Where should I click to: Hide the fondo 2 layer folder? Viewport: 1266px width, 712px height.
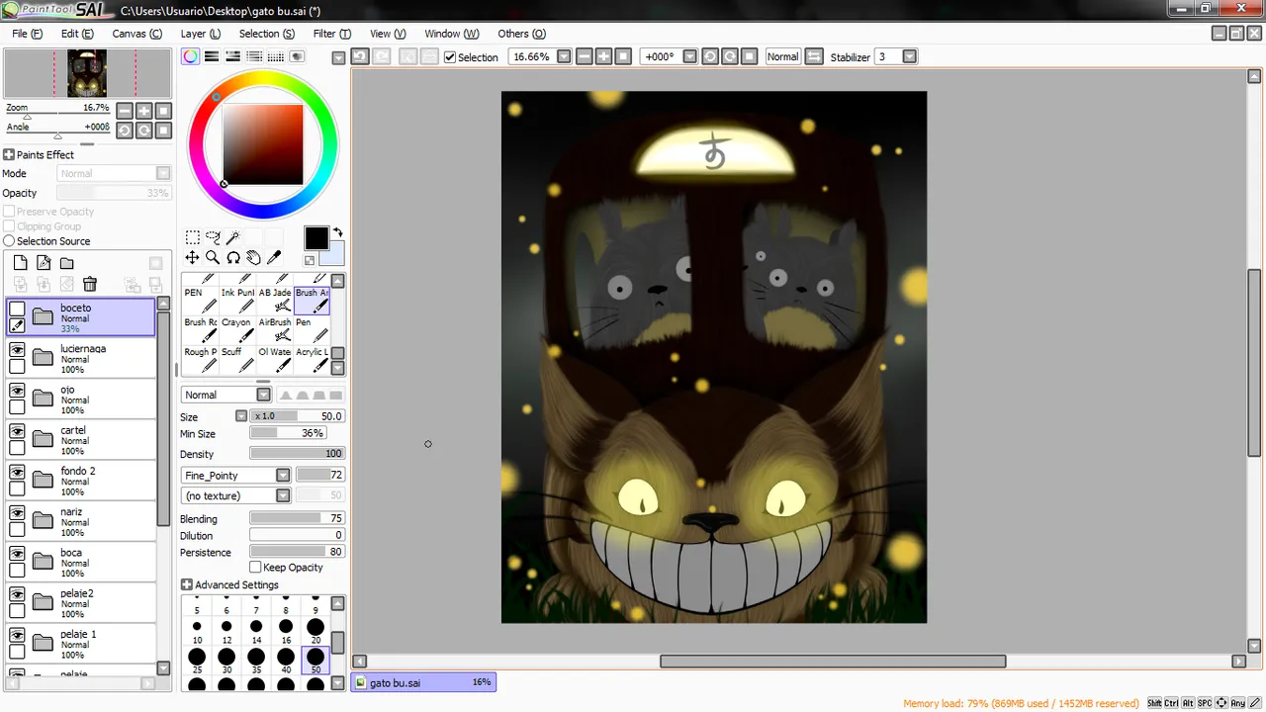point(17,472)
